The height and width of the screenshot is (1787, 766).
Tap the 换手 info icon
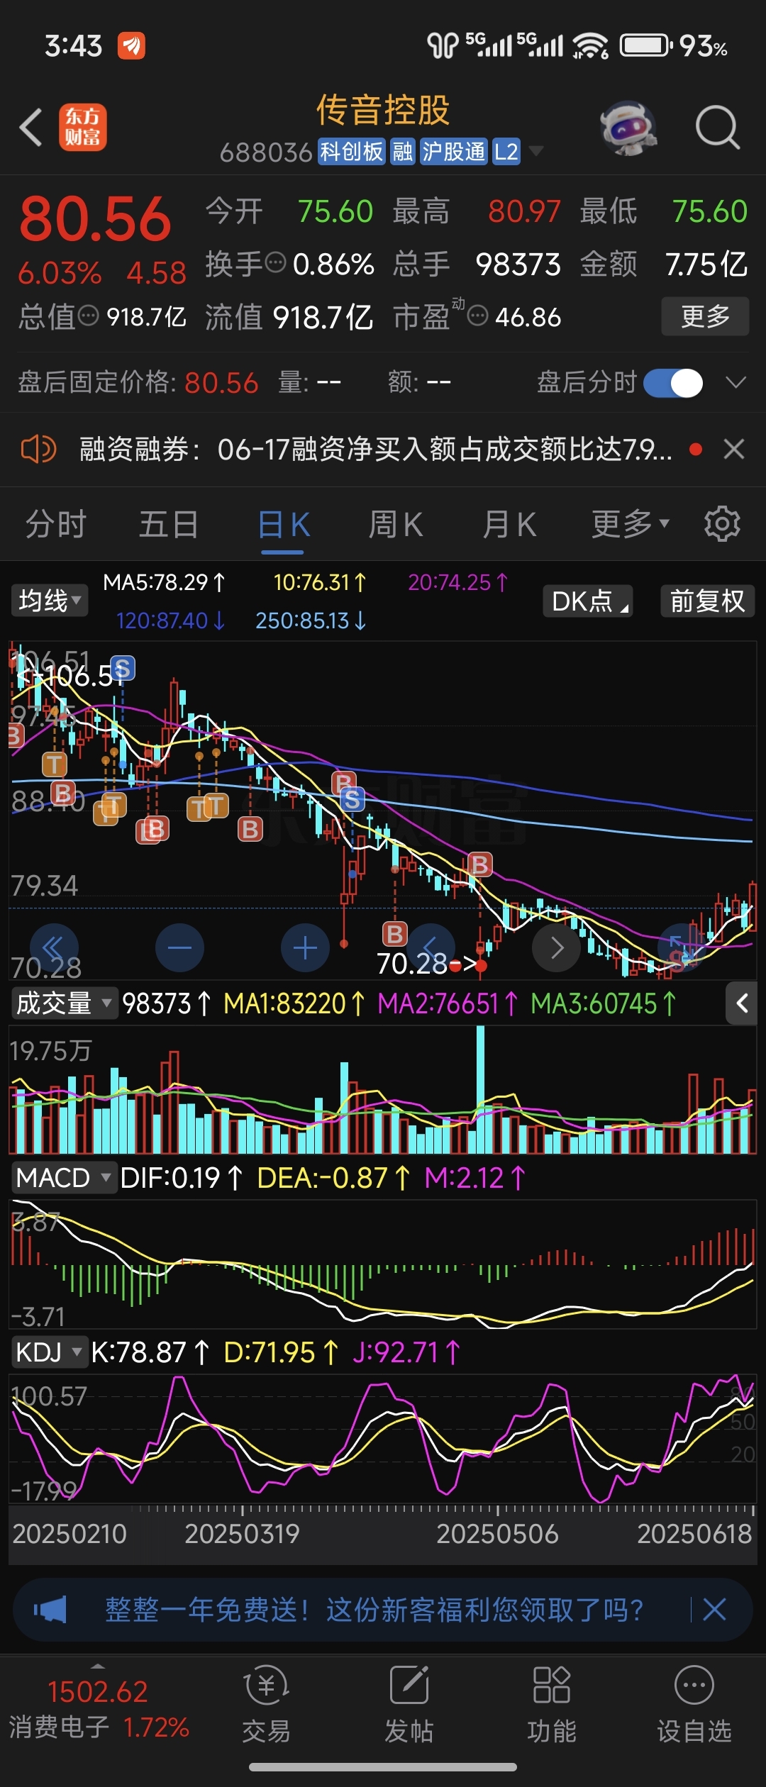point(276,262)
